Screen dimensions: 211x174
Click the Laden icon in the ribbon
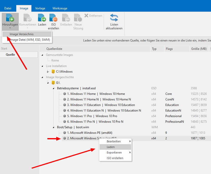(42, 17)
